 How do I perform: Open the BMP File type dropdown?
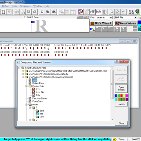point(135,18)
